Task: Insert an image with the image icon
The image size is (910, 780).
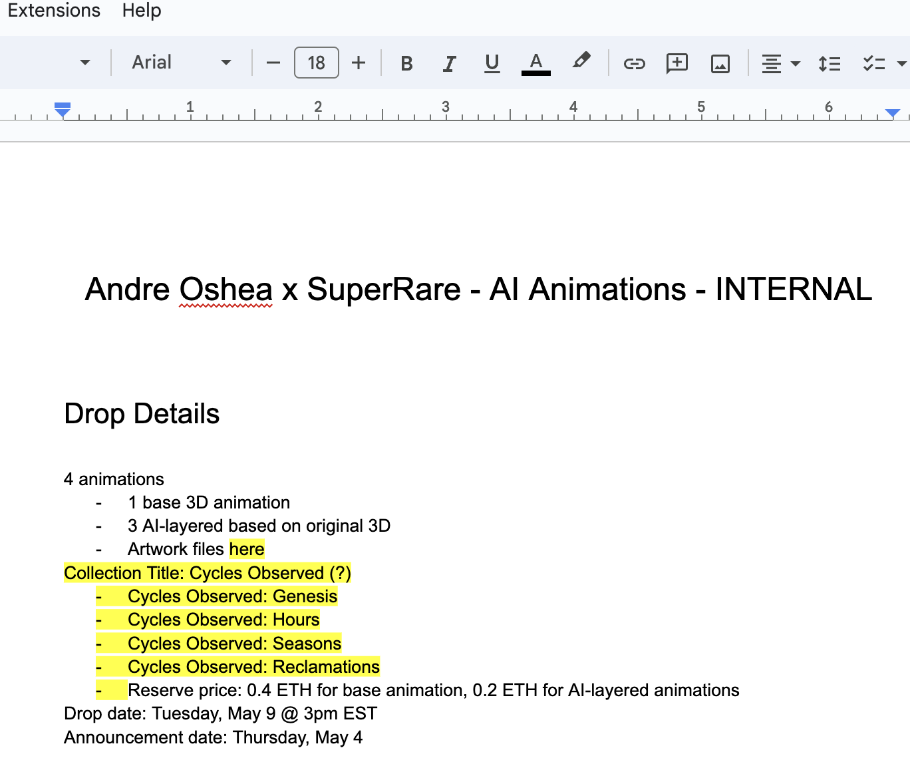Action: [x=720, y=64]
